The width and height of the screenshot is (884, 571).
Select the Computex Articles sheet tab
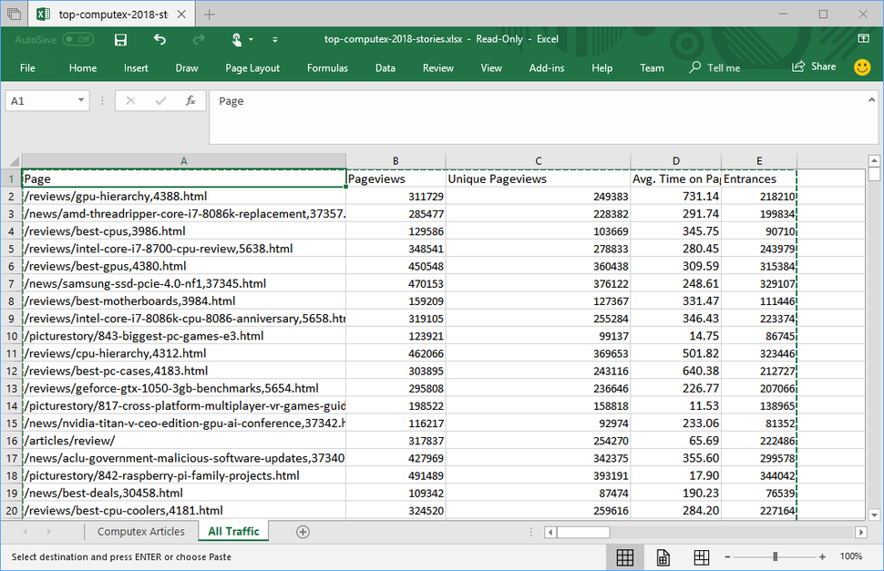tap(141, 531)
